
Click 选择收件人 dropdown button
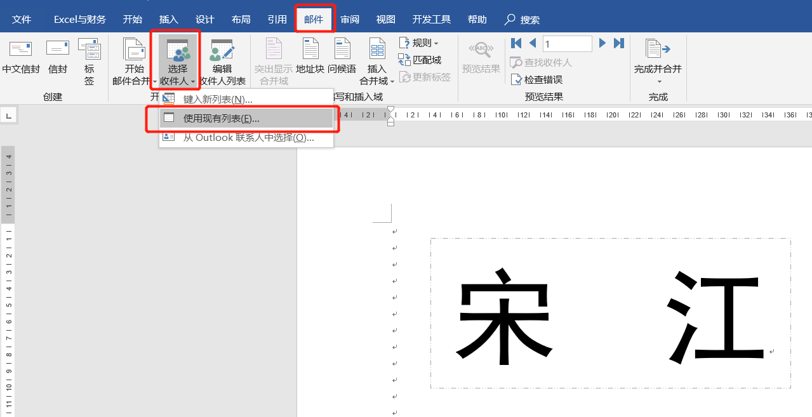178,62
